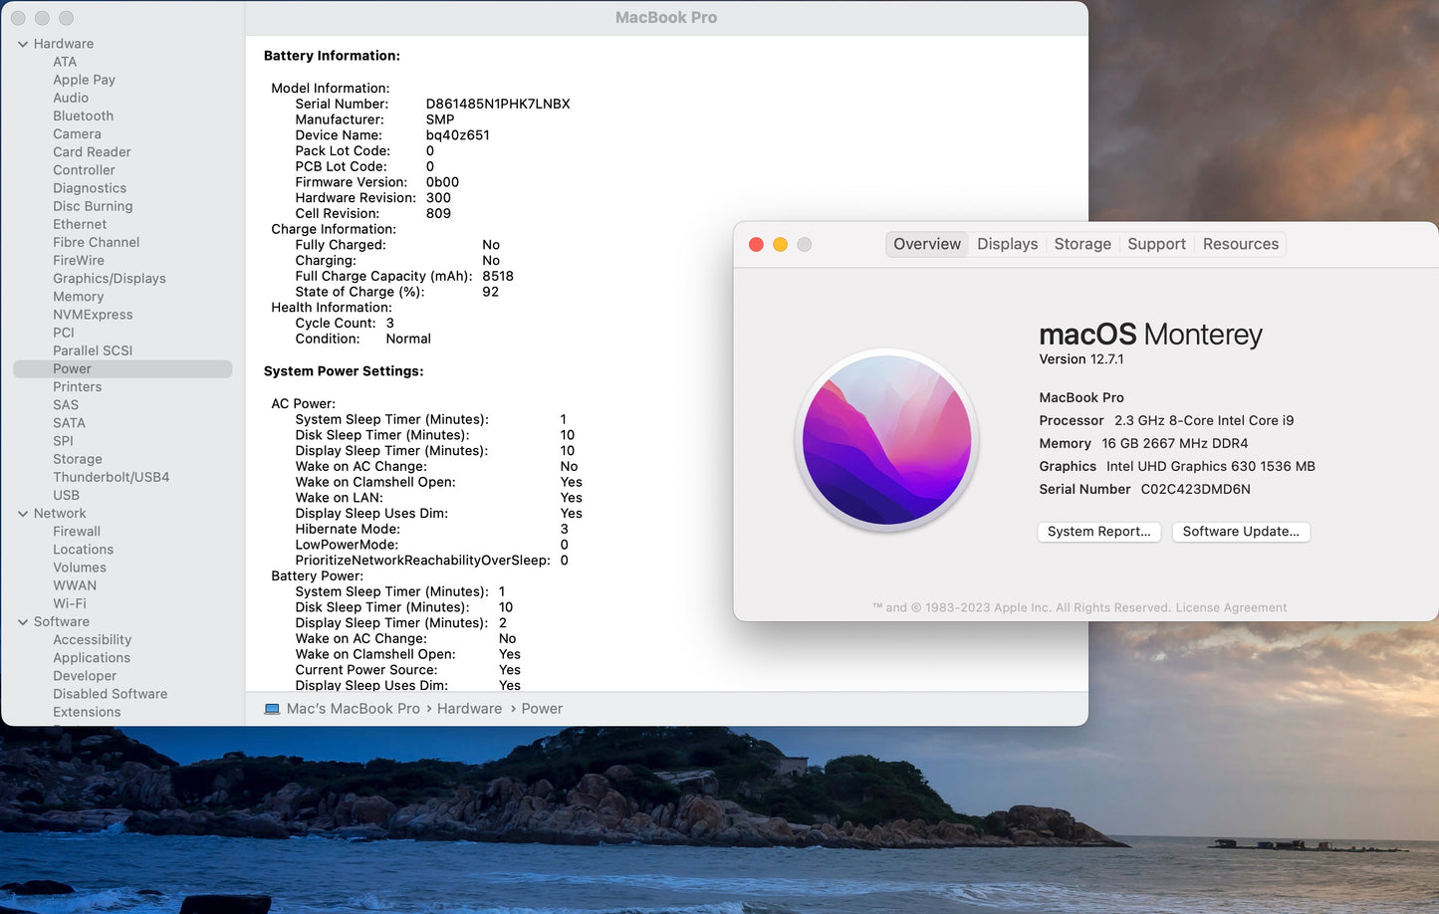Click the laptop icon in path bar
The width and height of the screenshot is (1439, 914).
tap(272, 709)
